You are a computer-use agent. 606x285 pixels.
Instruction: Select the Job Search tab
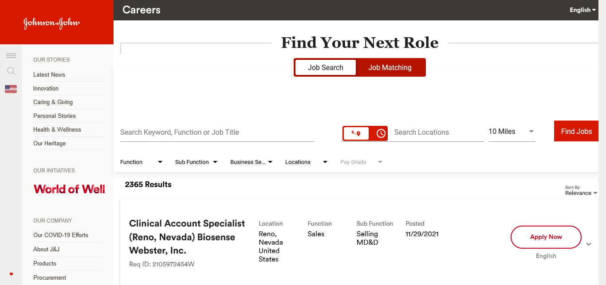click(x=326, y=67)
